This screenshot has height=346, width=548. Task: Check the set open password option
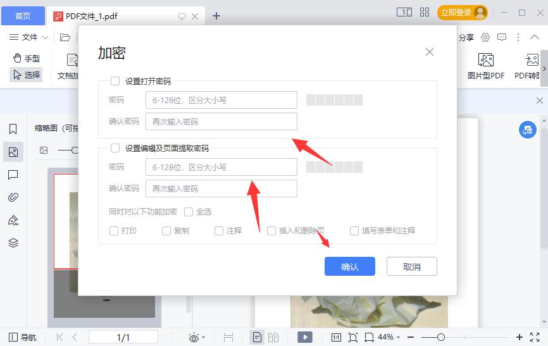pyautogui.click(x=115, y=81)
